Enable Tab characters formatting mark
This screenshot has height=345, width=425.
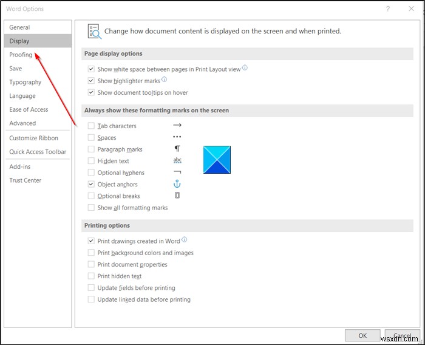(x=91, y=126)
